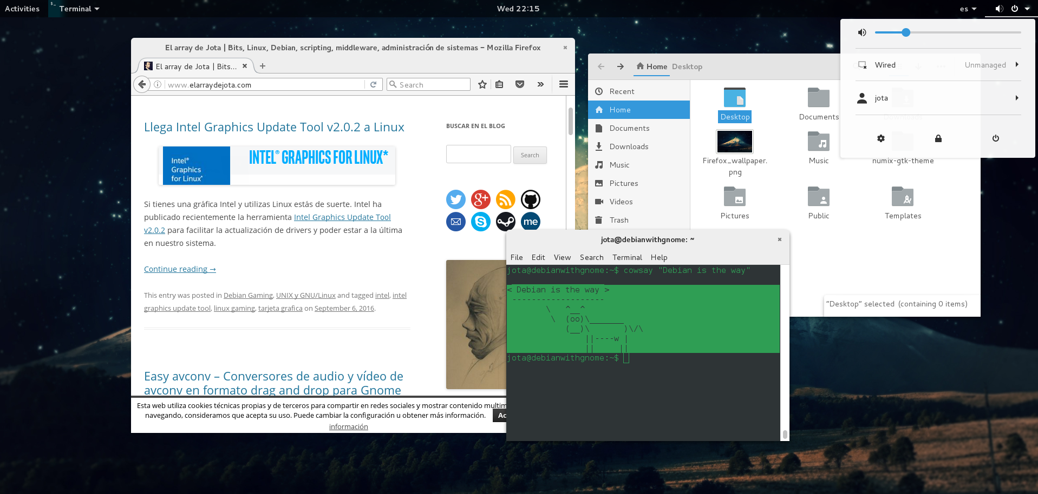Click Firefox back arrow button
1038x494 pixels.
point(142,84)
